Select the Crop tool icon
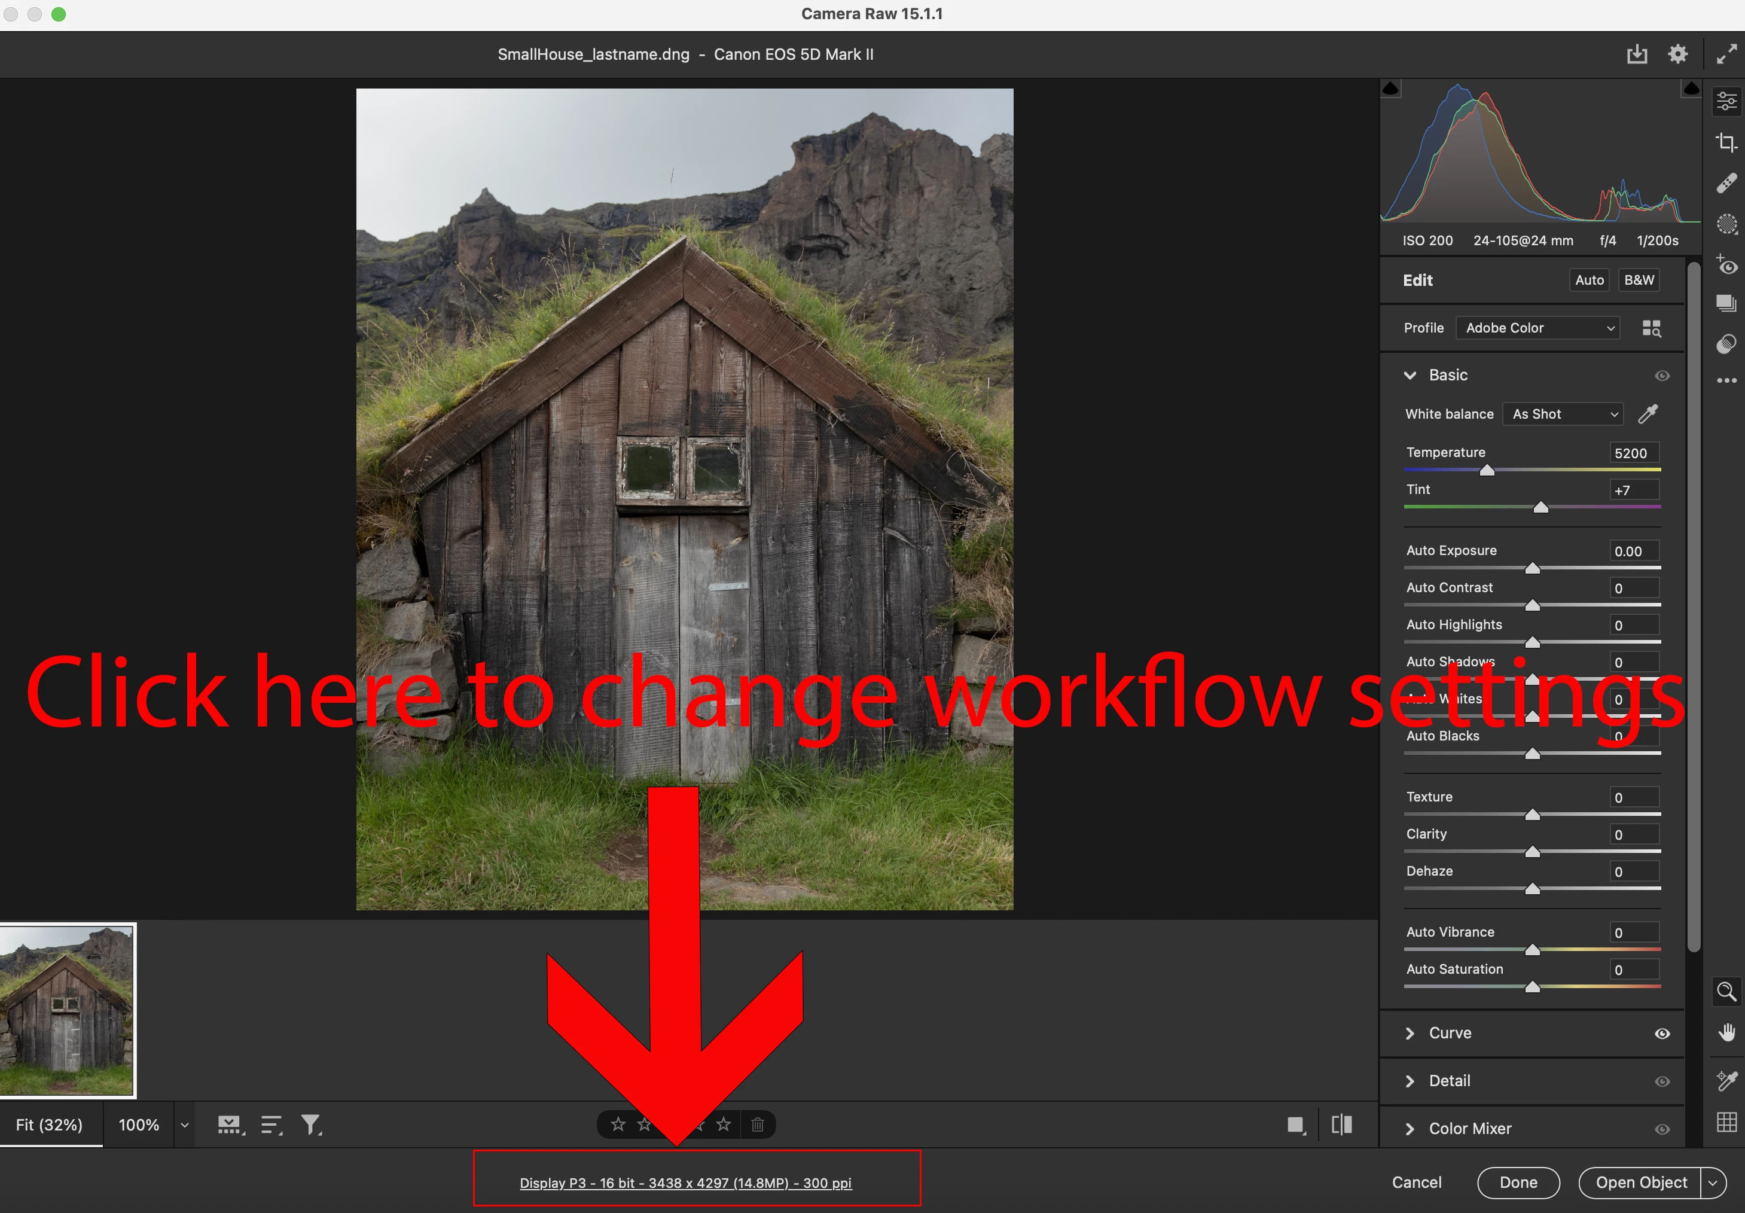This screenshot has height=1213, width=1745. click(x=1726, y=142)
